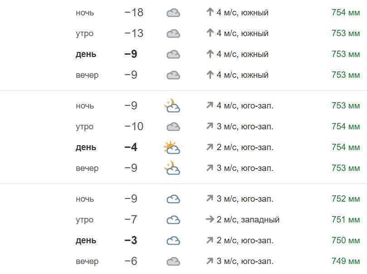Click the cloud icon next to −7
Image resolution: width=367 pixels, height=274 pixels.
tap(173, 220)
